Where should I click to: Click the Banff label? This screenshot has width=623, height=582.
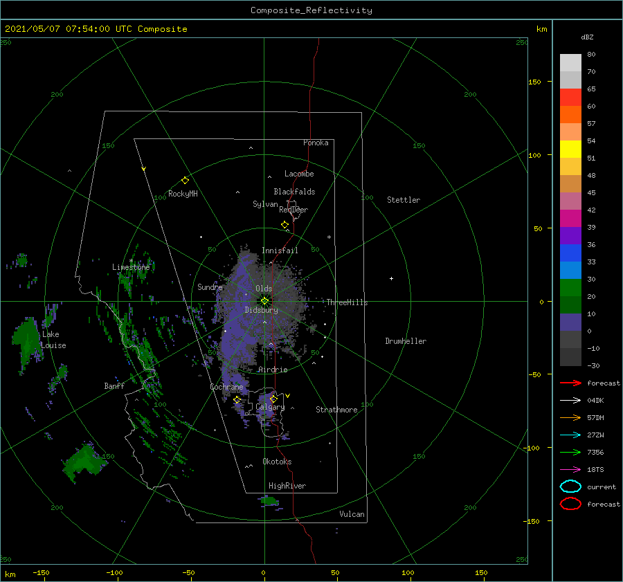coord(114,385)
